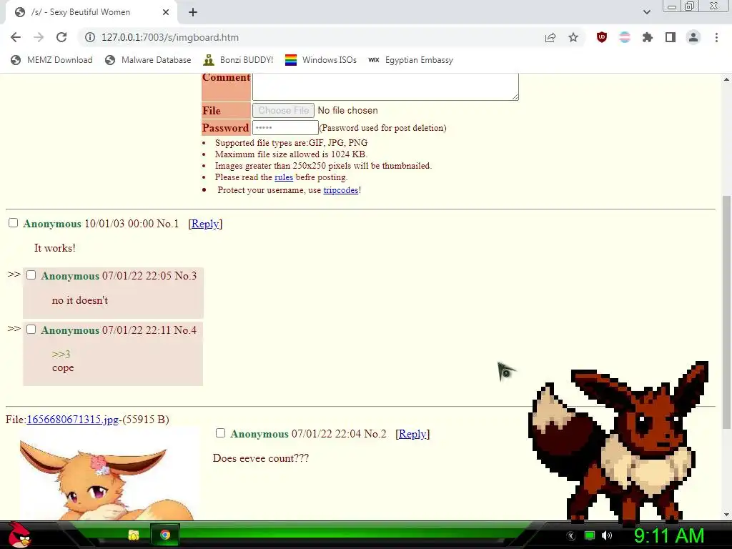Open file link 1656680671315.jpg
The width and height of the screenshot is (732, 549).
[x=72, y=419]
